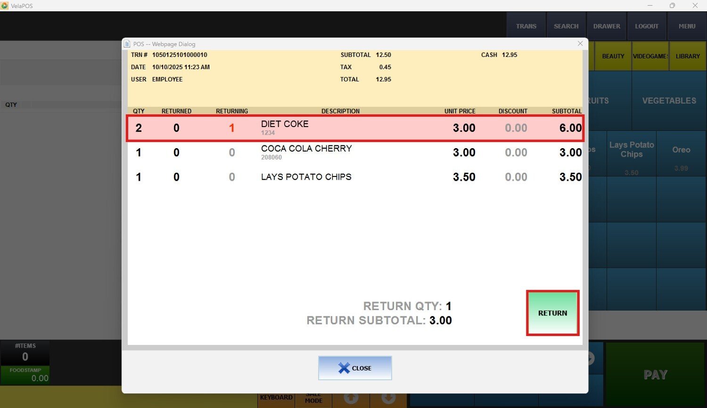Switch to the LIBRARY category tab
The width and height of the screenshot is (707, 408).
[688, 56]
